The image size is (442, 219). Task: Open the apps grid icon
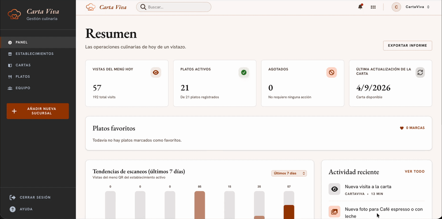373,7
